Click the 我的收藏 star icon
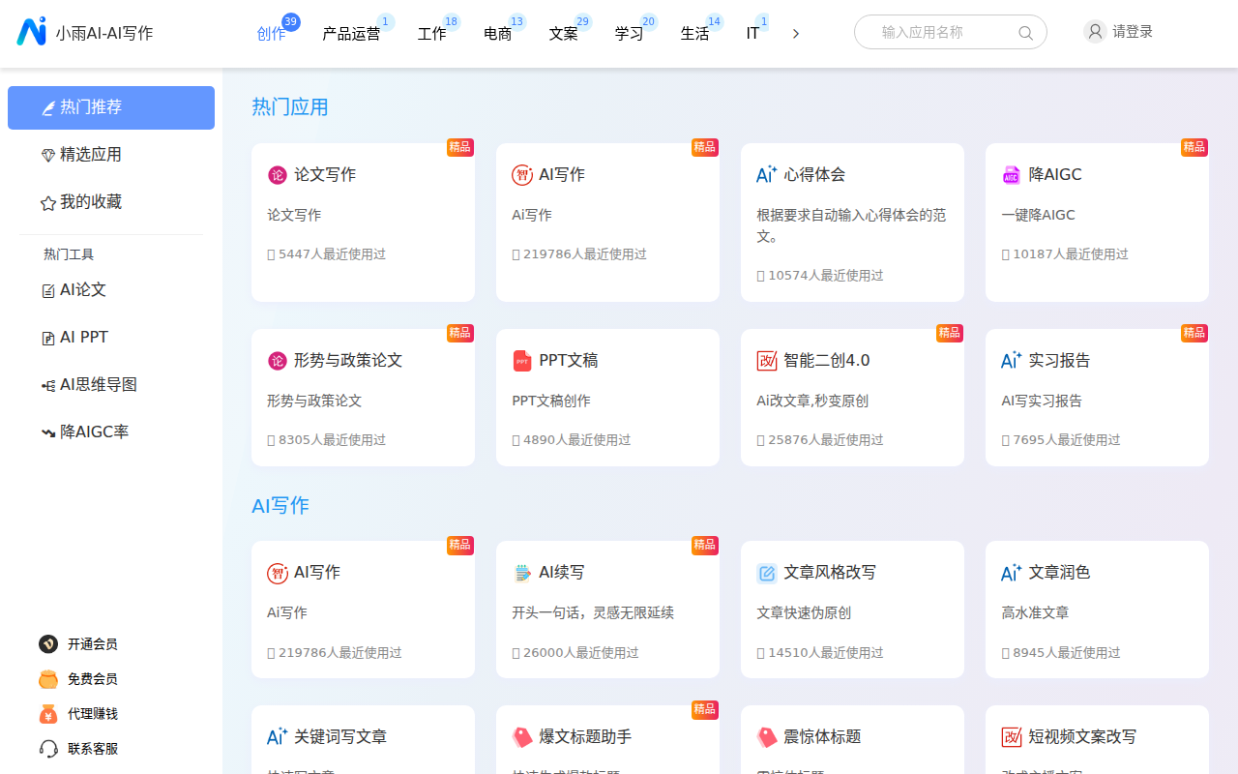 coord(47,203)
